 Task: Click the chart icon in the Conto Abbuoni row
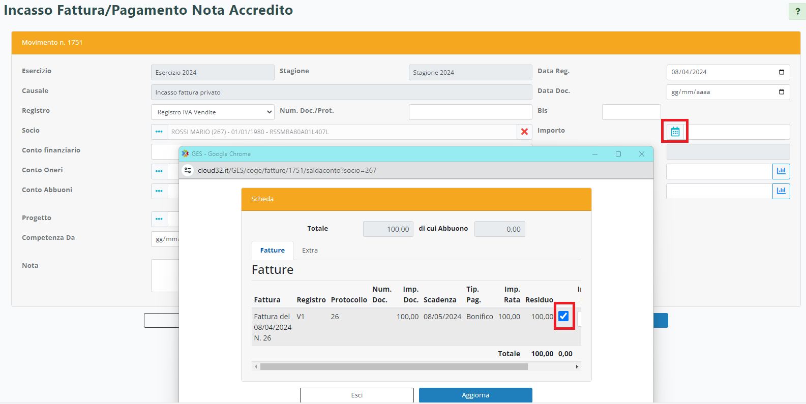781,191
